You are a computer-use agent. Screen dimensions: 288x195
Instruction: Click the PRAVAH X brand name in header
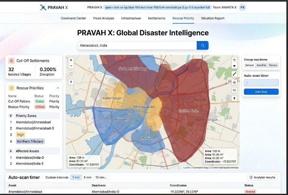tap(58, 7)
